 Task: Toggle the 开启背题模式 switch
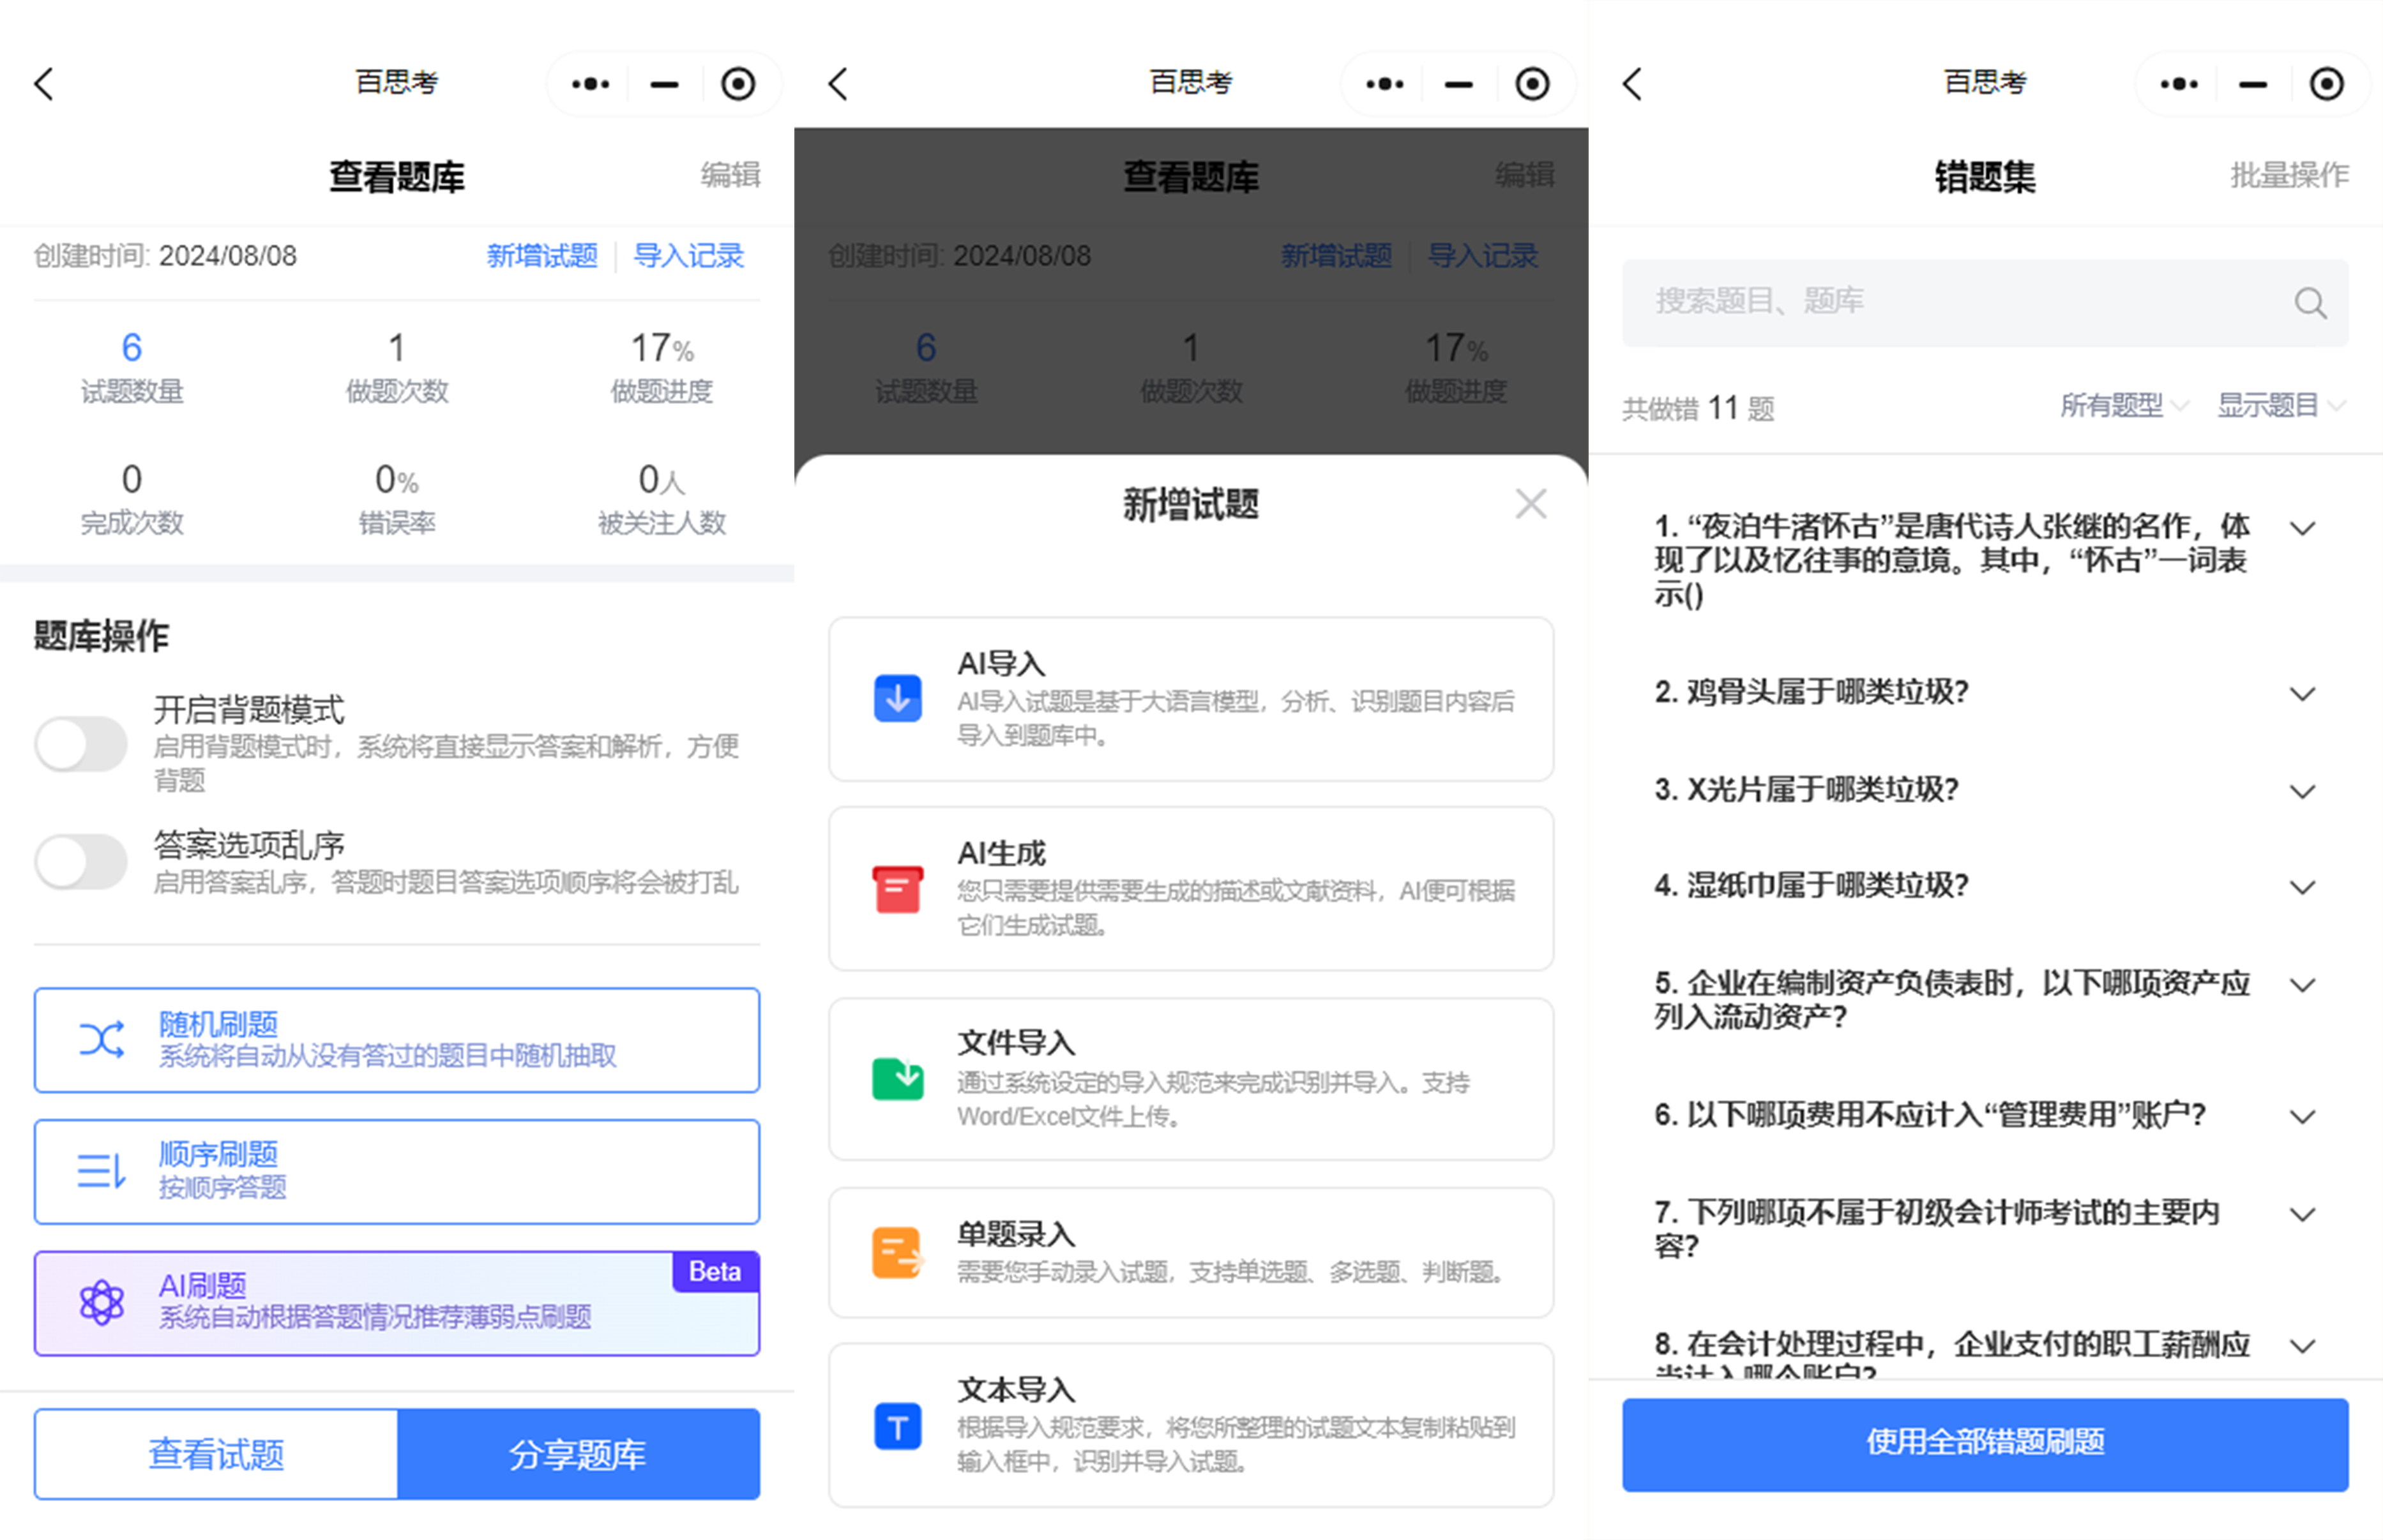81,744
